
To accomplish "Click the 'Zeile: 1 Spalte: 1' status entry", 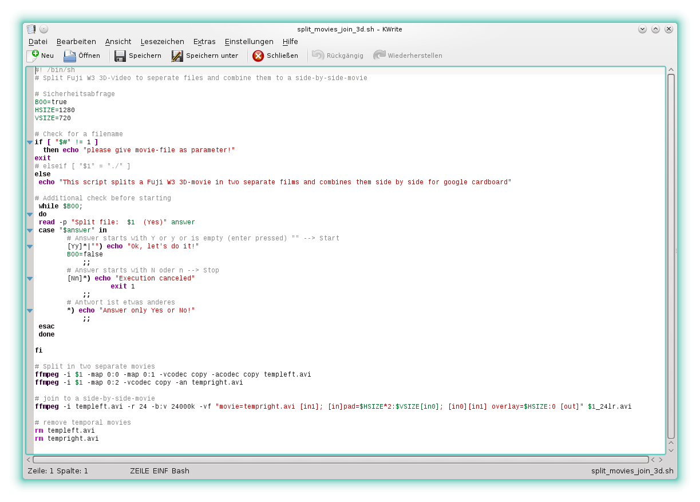I will [58, 471].
